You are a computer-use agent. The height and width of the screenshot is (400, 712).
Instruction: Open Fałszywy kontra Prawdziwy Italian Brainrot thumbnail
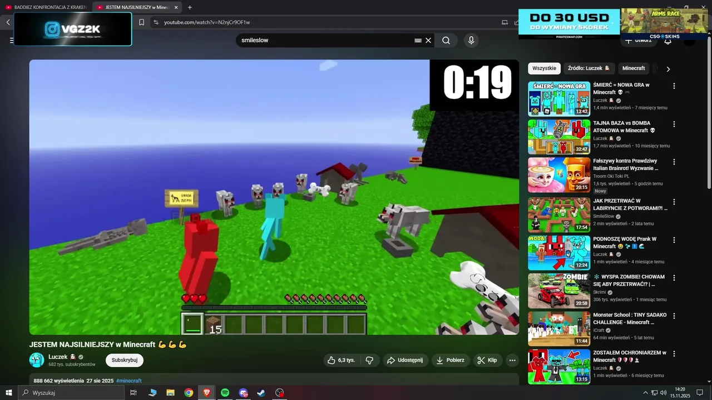(x=559, y=174)
